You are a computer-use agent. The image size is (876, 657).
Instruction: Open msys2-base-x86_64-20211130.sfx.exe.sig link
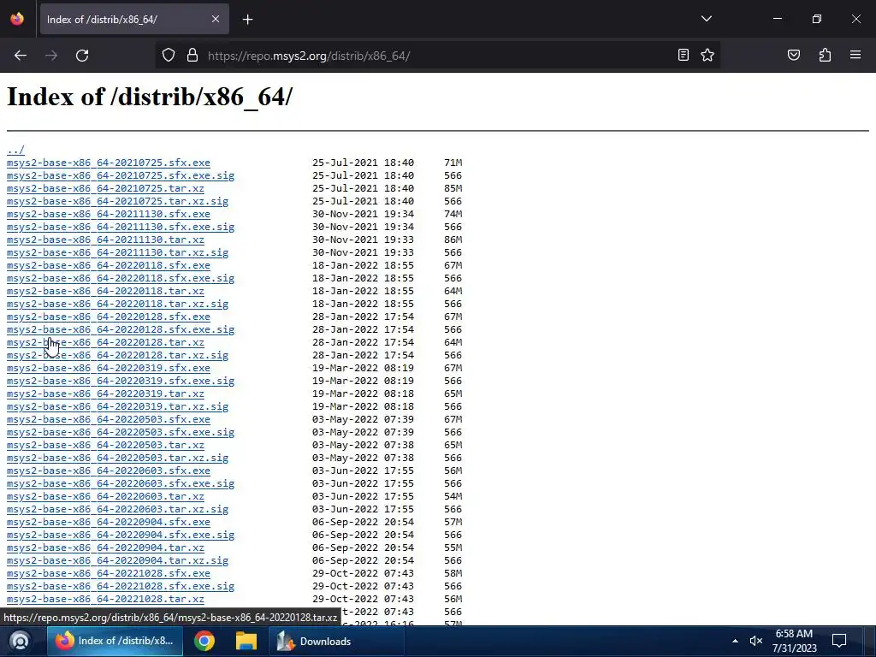(121, 227)
